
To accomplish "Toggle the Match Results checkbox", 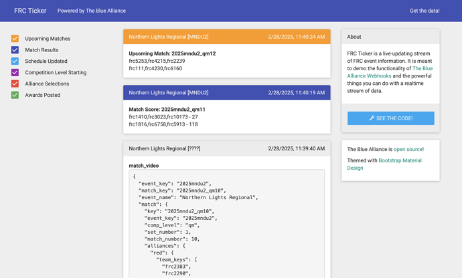I will pos(15,49).
